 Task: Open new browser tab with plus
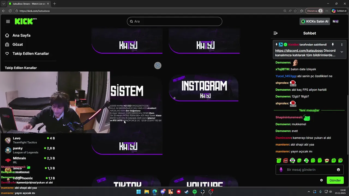[55, 4]
